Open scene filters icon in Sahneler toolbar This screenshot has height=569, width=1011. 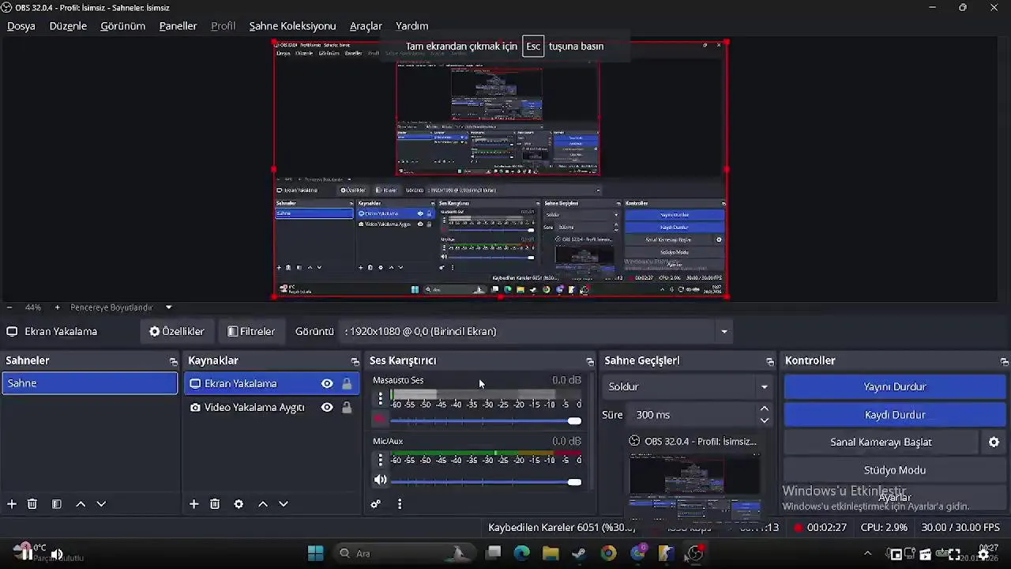pyautogui.click(x=57, y=504)
